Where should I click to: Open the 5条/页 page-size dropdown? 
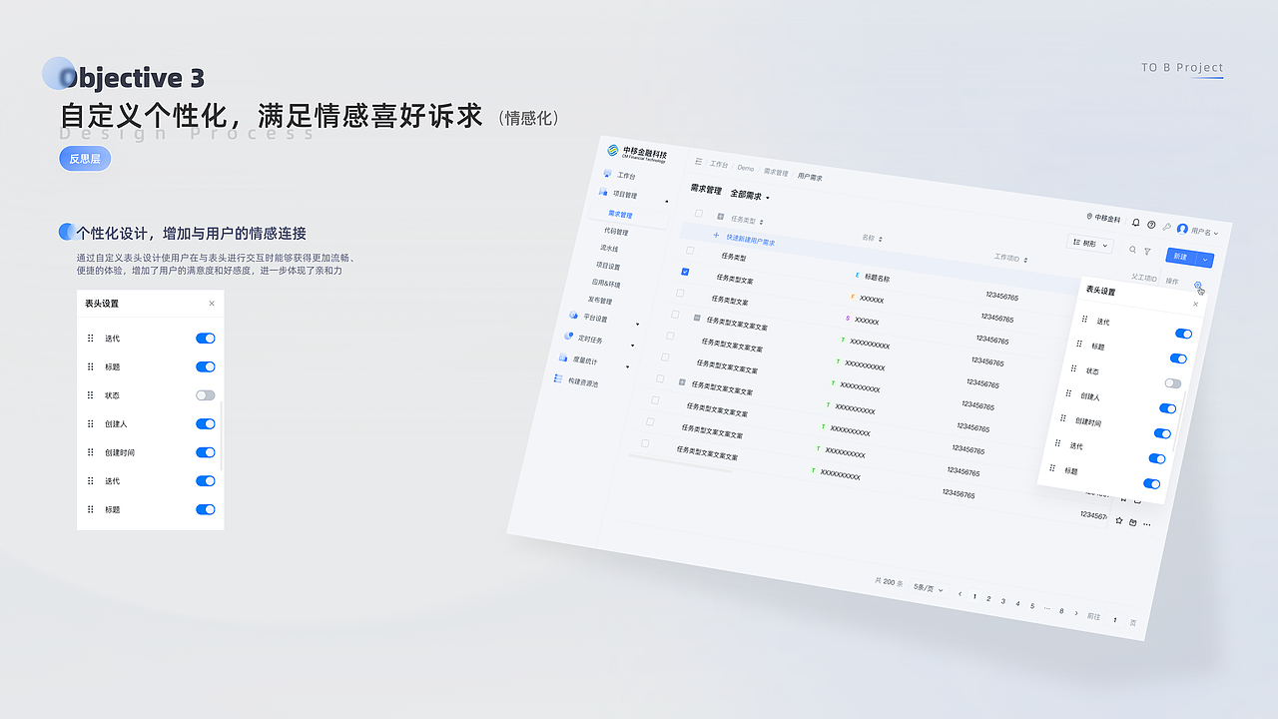point(929,588)
